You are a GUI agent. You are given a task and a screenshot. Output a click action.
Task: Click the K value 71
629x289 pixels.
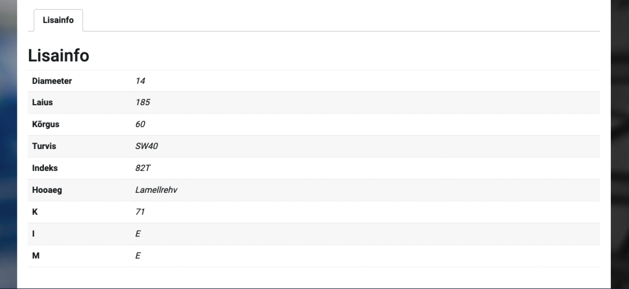click(140, 212)
